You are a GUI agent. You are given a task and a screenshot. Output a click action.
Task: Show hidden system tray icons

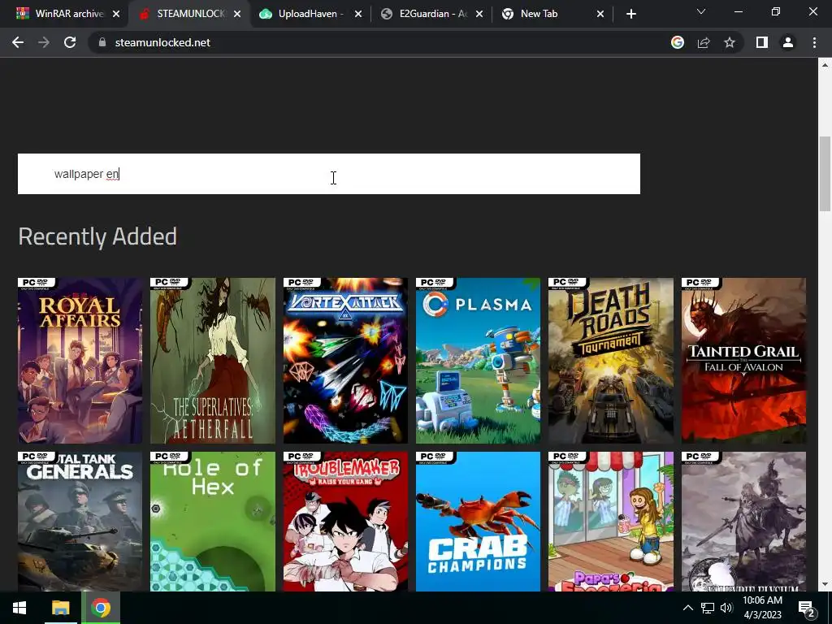pyautogui.click(x=687, y=608)
